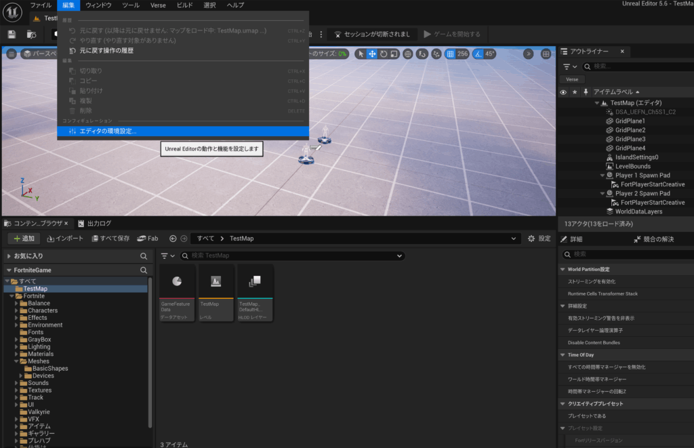Collapse the World Partition settings section

click(x=563, y=270)
